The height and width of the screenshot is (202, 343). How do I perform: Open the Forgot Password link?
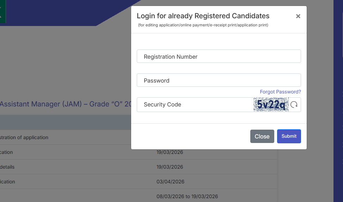[280, 92]
